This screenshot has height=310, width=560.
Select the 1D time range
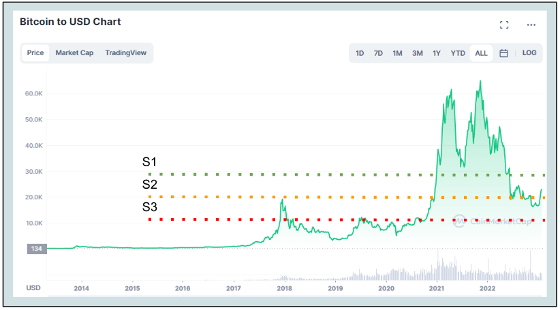click(360, 53)
